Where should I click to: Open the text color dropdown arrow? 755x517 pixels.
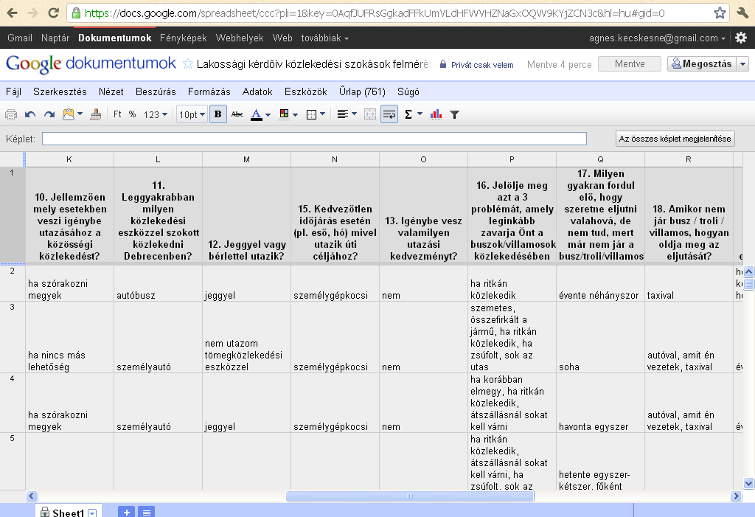[x=268, y=114]
